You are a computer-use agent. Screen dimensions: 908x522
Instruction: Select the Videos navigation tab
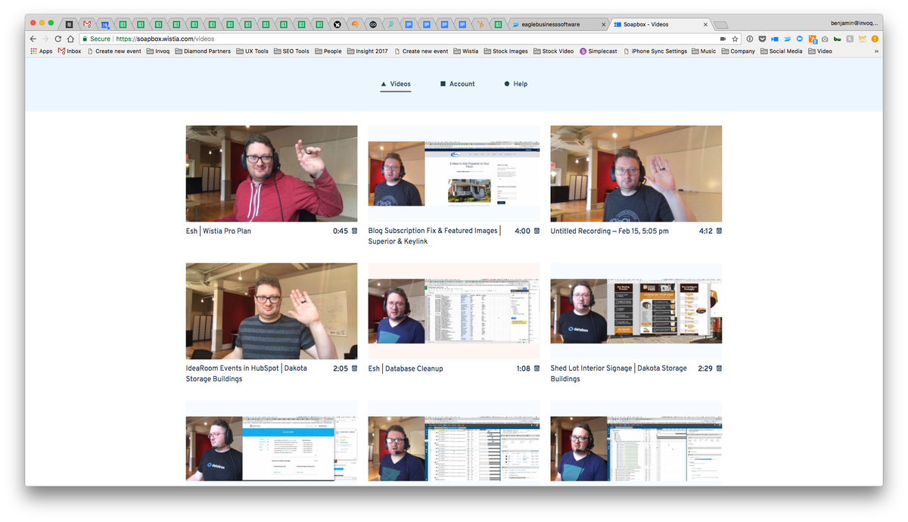coord(396,84)
